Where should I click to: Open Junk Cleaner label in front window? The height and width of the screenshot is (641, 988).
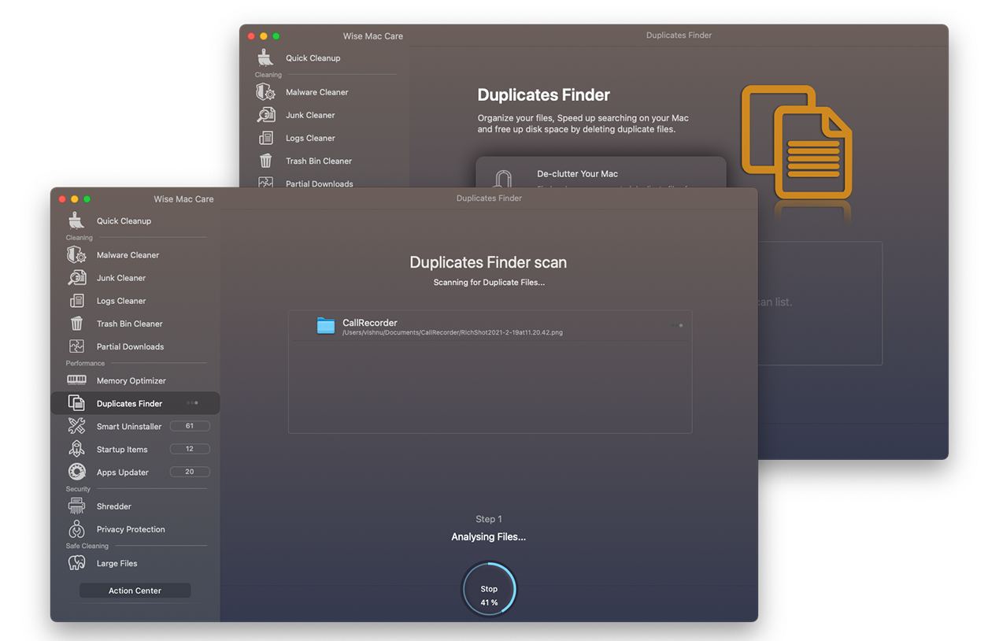pyautogui.click(x=121, y=278)
